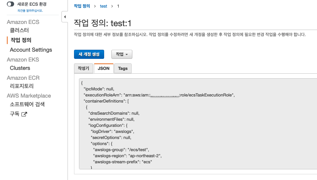Viewport: 317px width, 180px height.
Task: Switch to the Tags tab
Action: click(x=123, y=68)
